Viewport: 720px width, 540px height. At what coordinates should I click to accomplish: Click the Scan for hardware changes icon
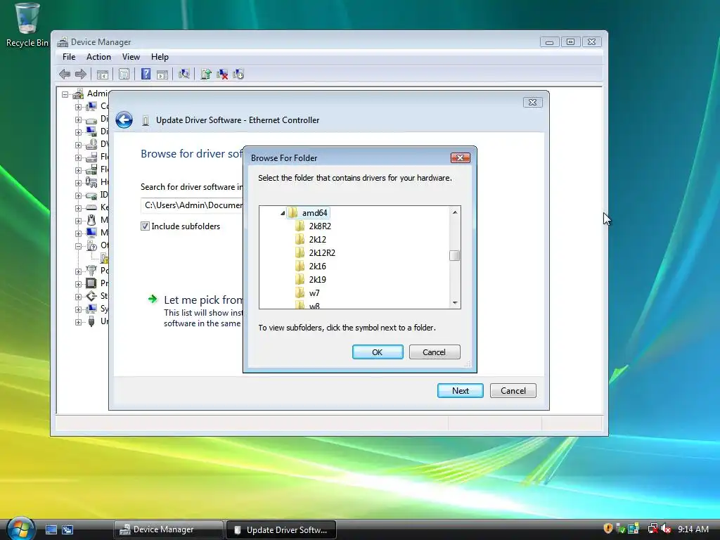coord(184,74)
